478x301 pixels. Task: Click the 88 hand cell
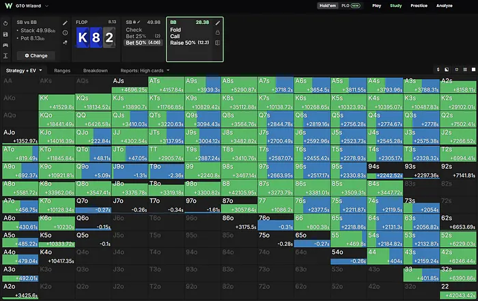pyautogui.click(x=239, y=188)
